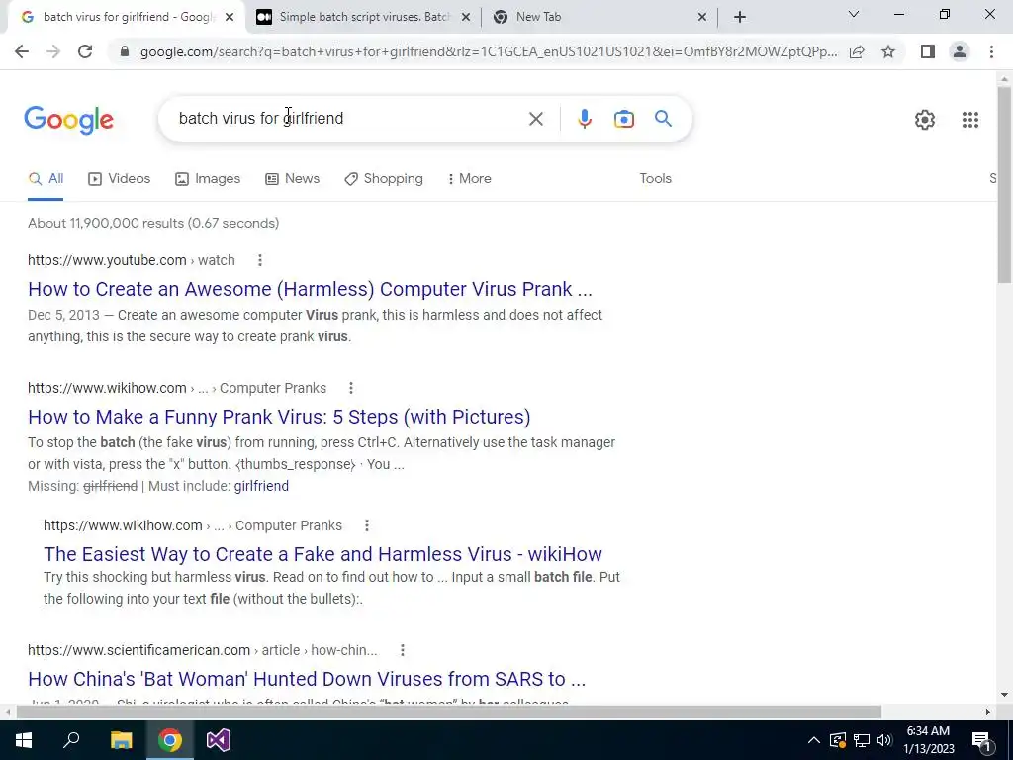Open the volume speaker tray icon
This screenshot has height=760, width=1013.
[x=884, y=740]
